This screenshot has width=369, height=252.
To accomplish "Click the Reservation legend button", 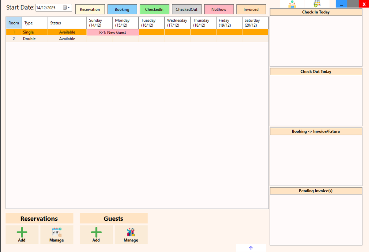I will (90, 9).
